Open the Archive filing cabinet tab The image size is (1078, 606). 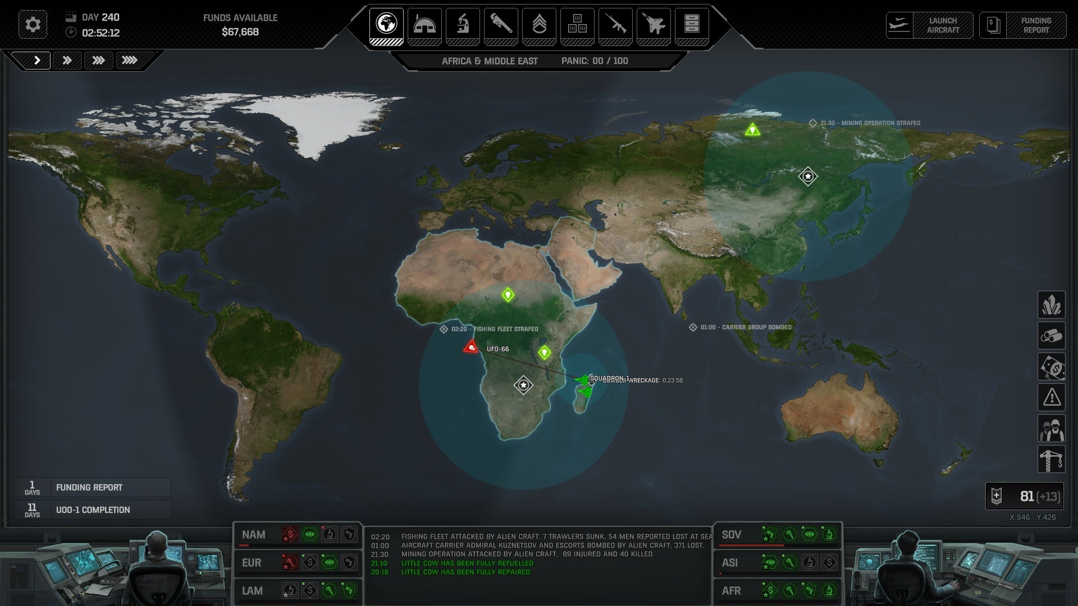click(692, 26)
